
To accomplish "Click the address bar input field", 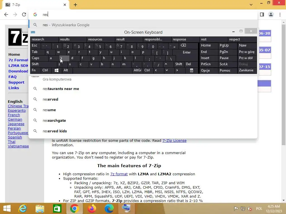I will [143, 14].
